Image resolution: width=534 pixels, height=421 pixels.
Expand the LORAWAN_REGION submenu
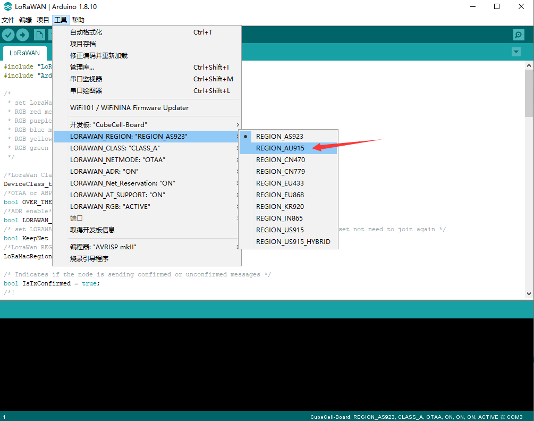(147, 137)
